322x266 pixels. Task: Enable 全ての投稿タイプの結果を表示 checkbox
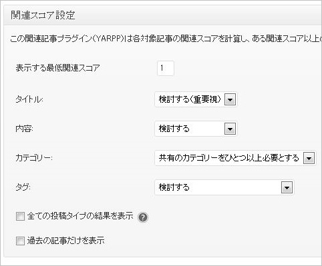(x=20, y=216)
